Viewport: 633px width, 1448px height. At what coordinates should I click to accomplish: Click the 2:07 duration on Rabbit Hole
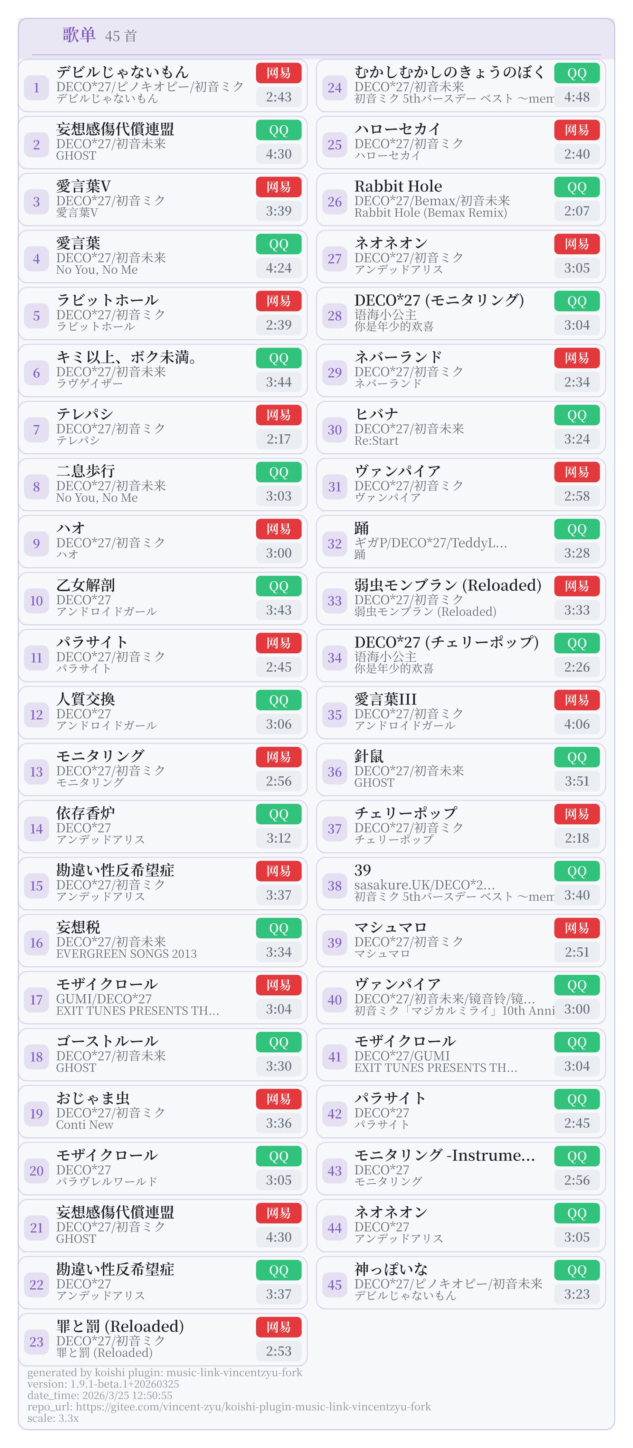pos(576,211)
